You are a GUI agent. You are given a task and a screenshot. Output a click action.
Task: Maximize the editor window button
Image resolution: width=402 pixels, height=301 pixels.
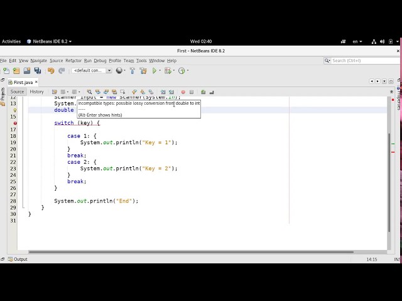tap(391, 82)
